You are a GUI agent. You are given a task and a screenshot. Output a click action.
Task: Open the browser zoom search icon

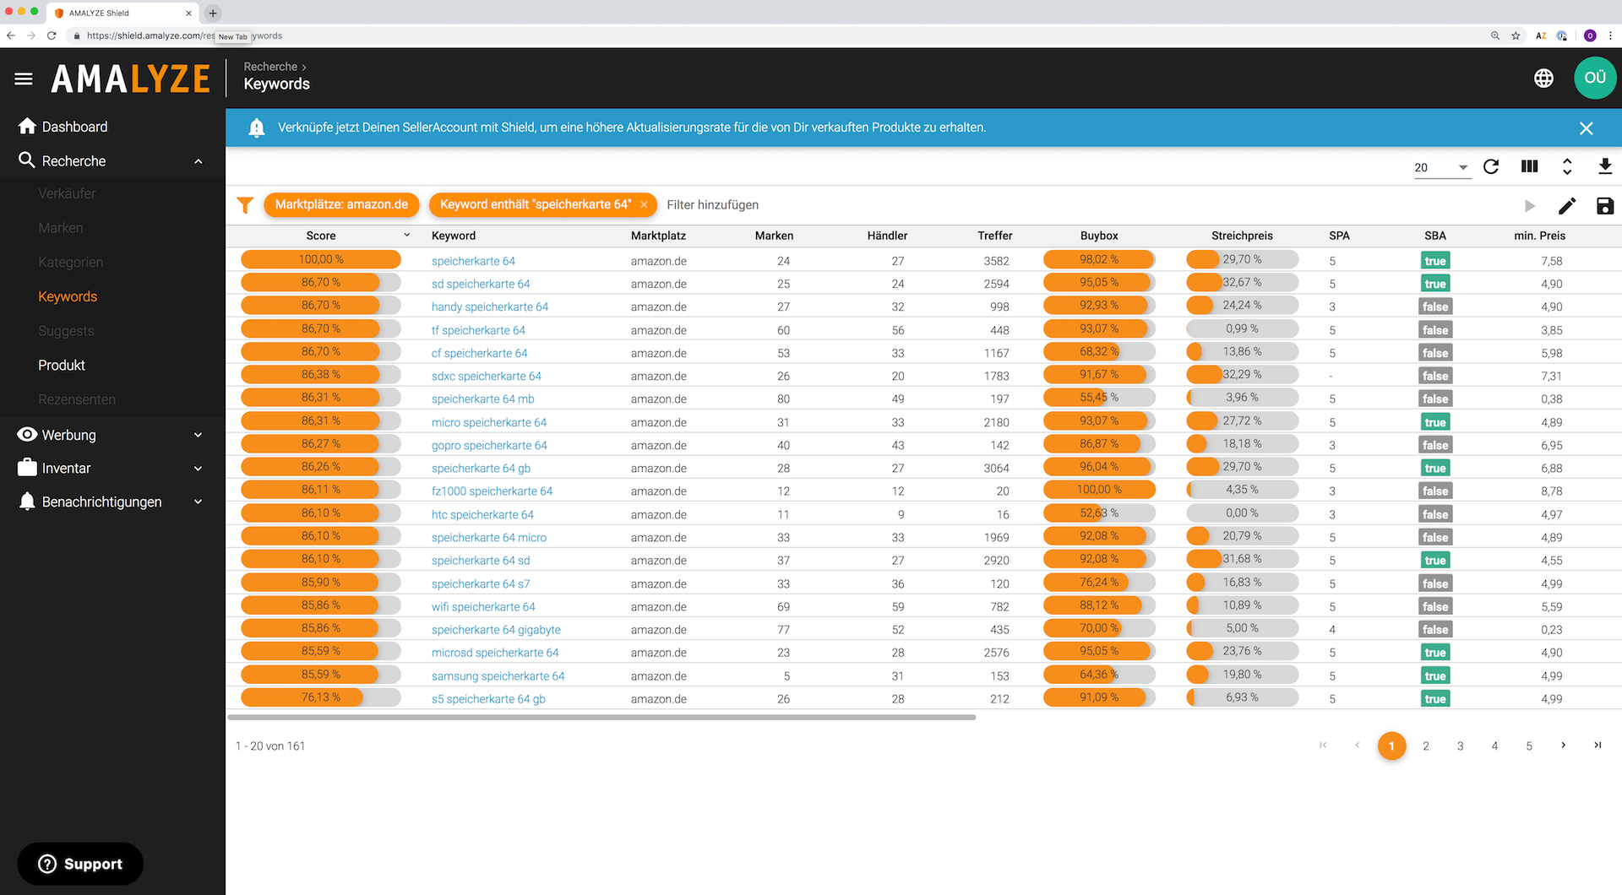point(1495,35)
